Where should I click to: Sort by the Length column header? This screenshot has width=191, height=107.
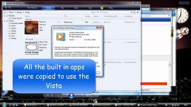pyautogui.click(x=87, y=16)
